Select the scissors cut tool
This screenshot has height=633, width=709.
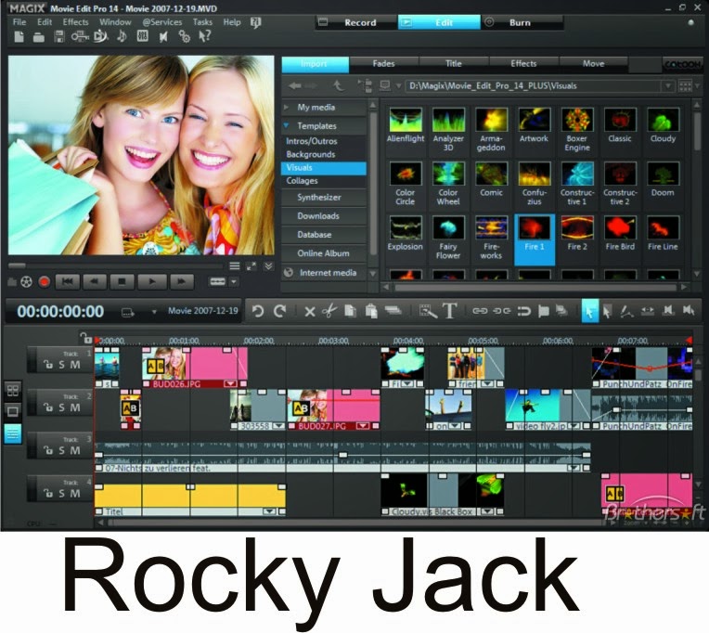[329, 311]
